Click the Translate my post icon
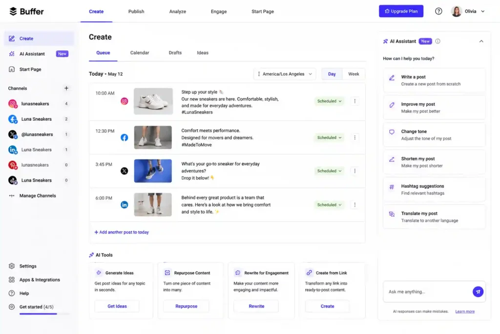Image resolution: width=500 pixels, height=334 pixels. [x=392, y=214]
